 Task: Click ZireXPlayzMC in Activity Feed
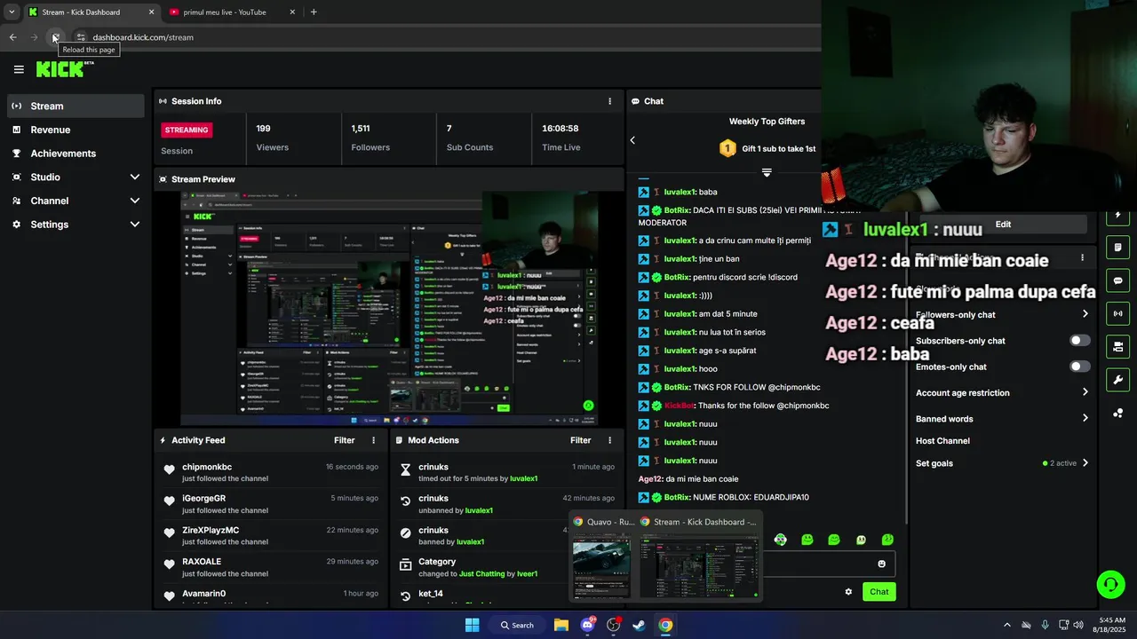[211, 531]
